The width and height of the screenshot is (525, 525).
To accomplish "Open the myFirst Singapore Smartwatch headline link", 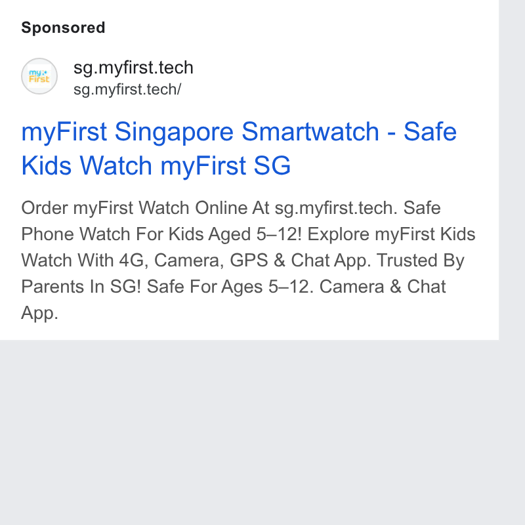I will click(239, 148).
